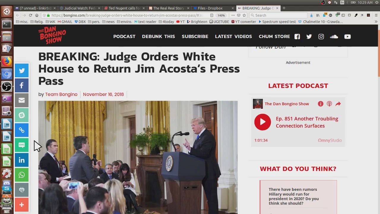Share article on LinkedIn
The image size is (380, 214).
[x=22, y=160]
